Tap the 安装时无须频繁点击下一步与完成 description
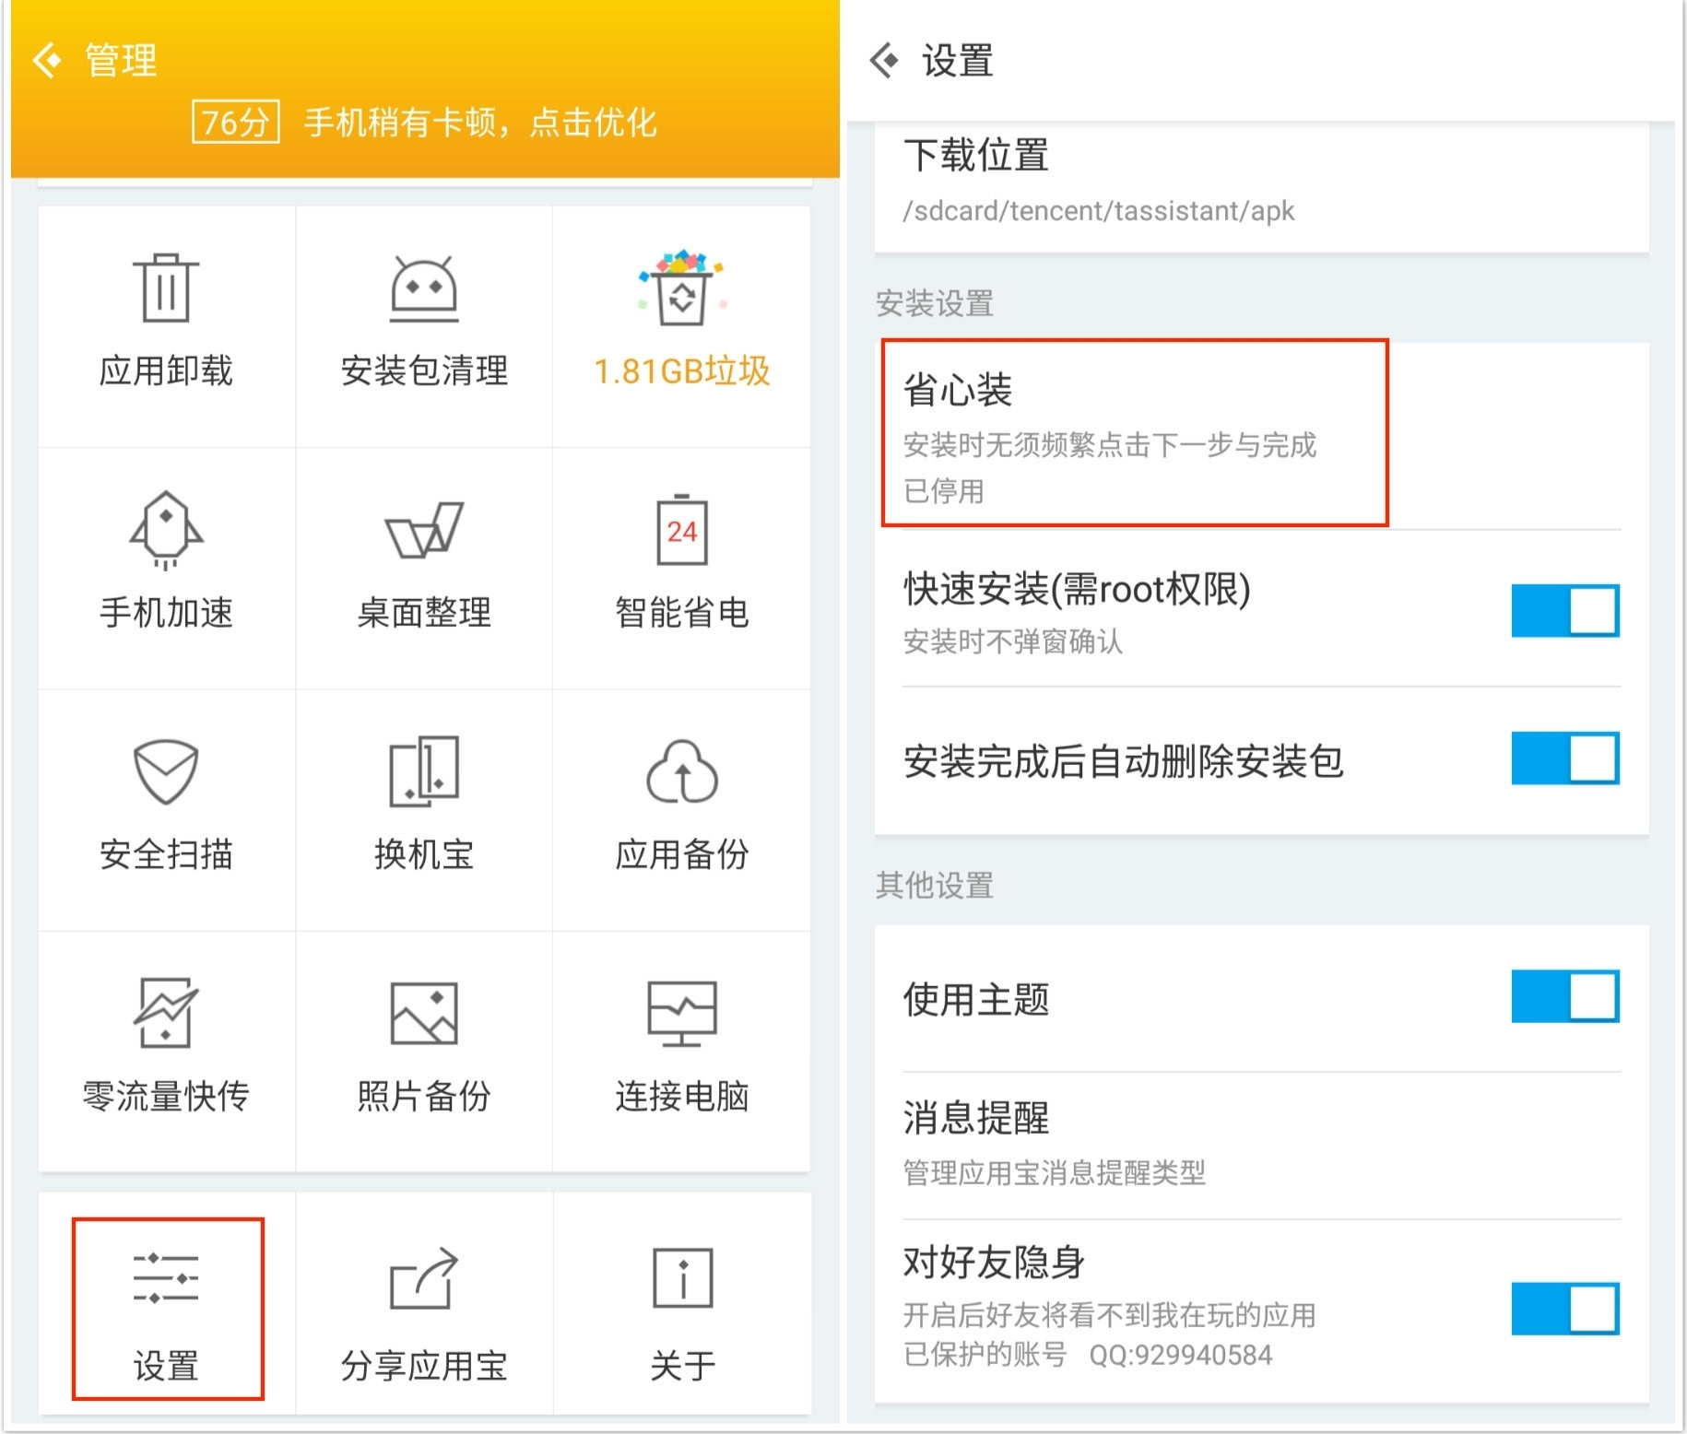 pyautogui.click(x=1110, y=445)
